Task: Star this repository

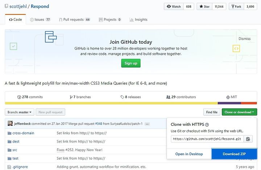Action: [x=204, y=6]
